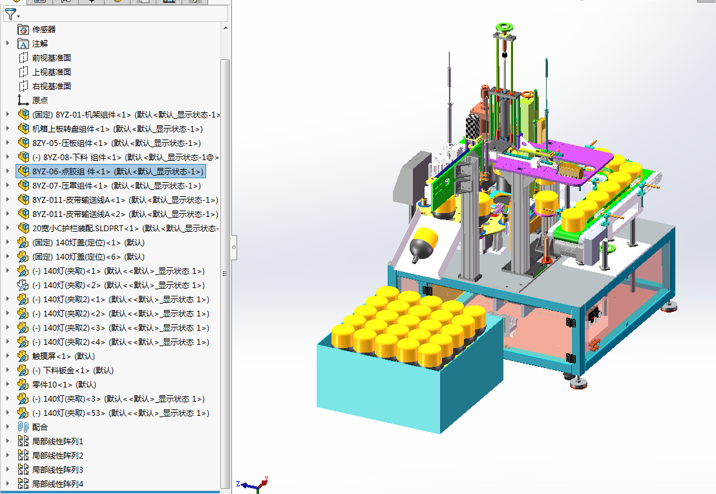Click the 140灯(夹取)<2> part icon

23,285
